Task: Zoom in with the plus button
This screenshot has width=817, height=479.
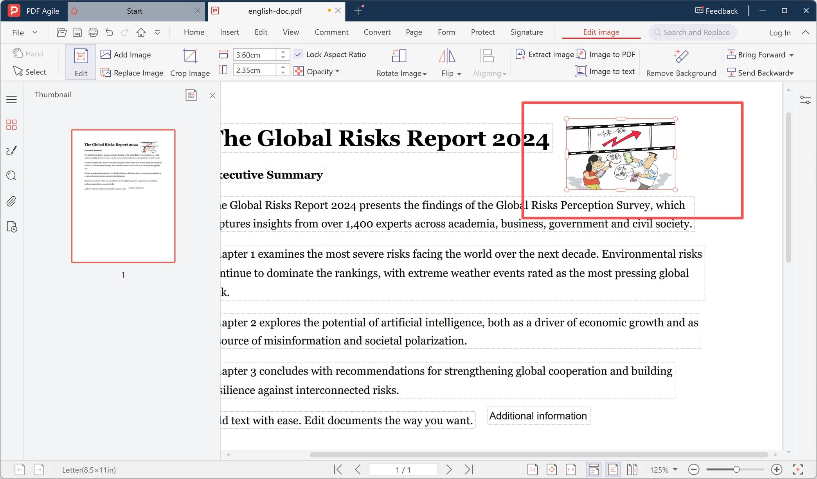Action: coord(776,469)
